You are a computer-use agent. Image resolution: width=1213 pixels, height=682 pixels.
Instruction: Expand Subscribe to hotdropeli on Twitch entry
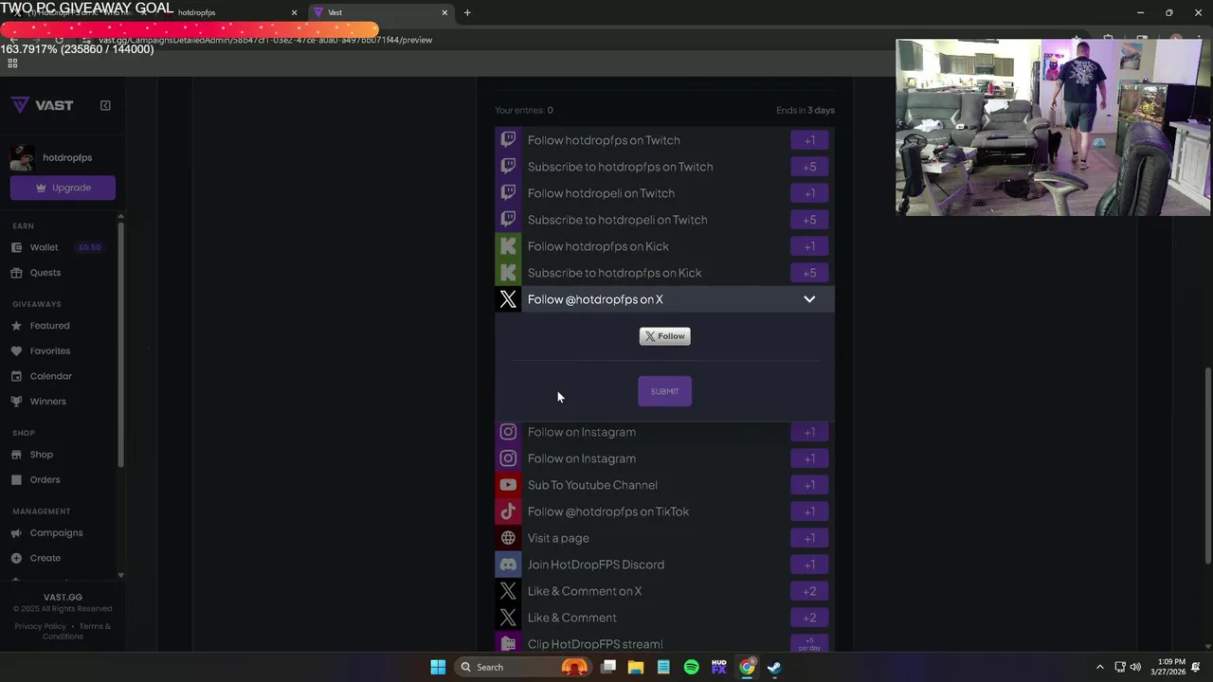coord(664,220)
